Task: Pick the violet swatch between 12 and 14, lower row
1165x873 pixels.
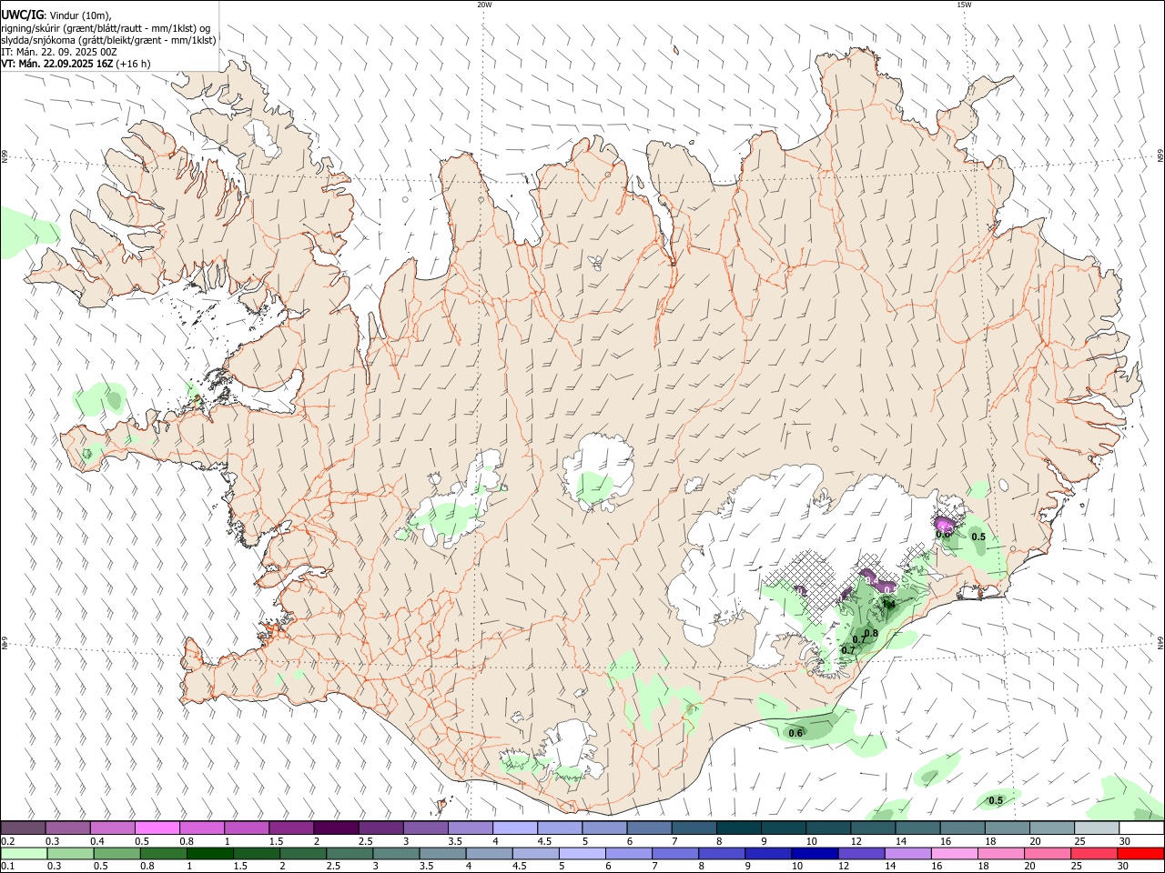Action: pyautogui.click(x=861, y=853)
